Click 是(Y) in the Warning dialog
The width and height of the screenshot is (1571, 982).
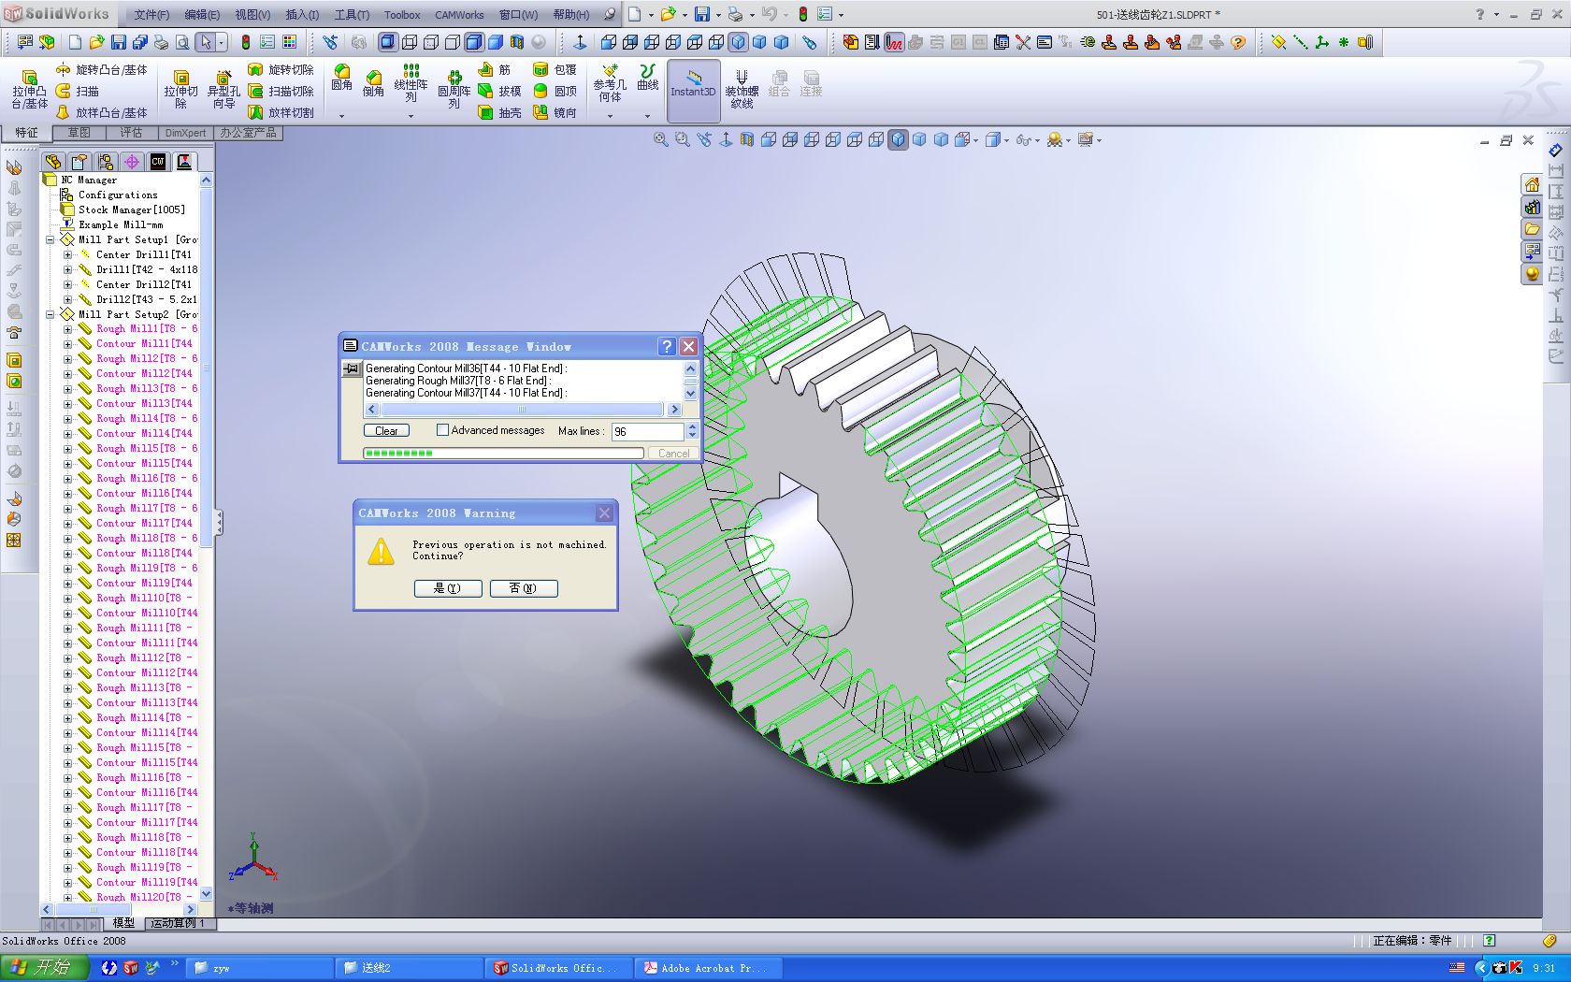point(448,588)
